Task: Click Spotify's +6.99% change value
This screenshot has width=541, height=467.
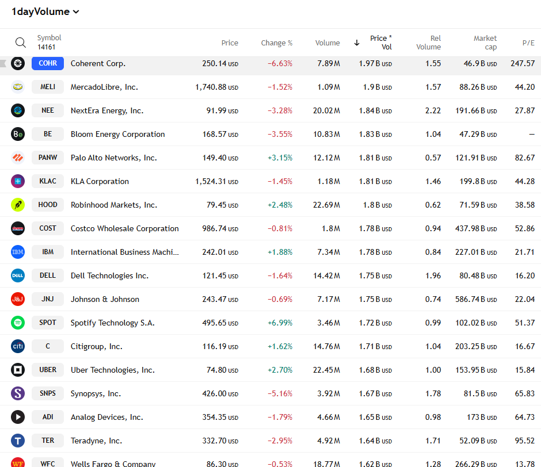Action: [280, 323]
